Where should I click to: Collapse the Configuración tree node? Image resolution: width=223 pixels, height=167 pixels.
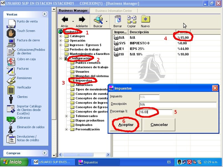[x=60, y=58]
